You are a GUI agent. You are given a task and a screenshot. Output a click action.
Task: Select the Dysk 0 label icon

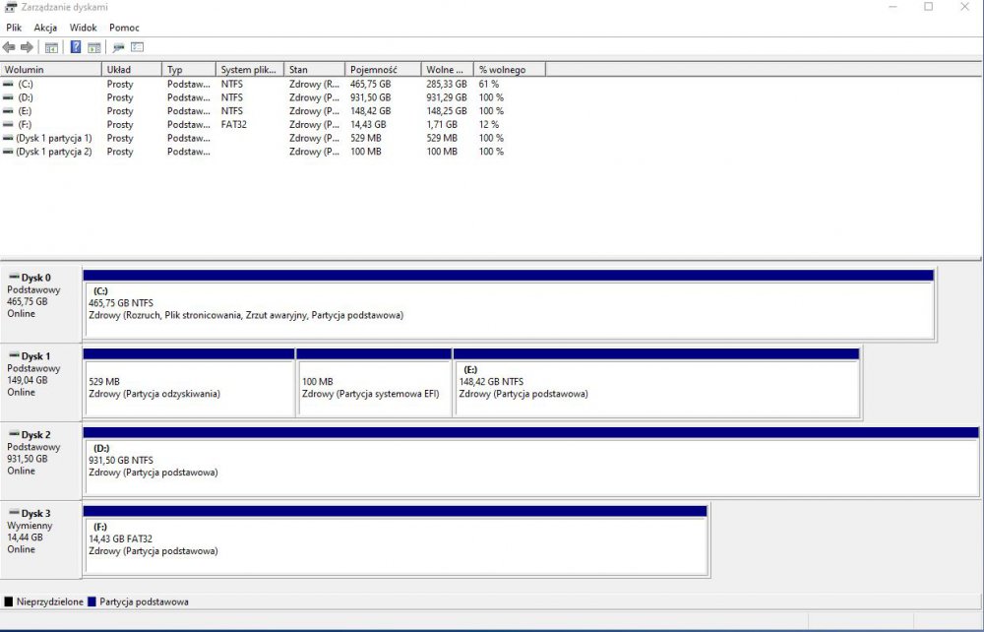tap(13, 279)
